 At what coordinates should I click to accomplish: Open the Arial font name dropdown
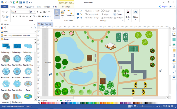pyautogui.click(x=27, y=12)
